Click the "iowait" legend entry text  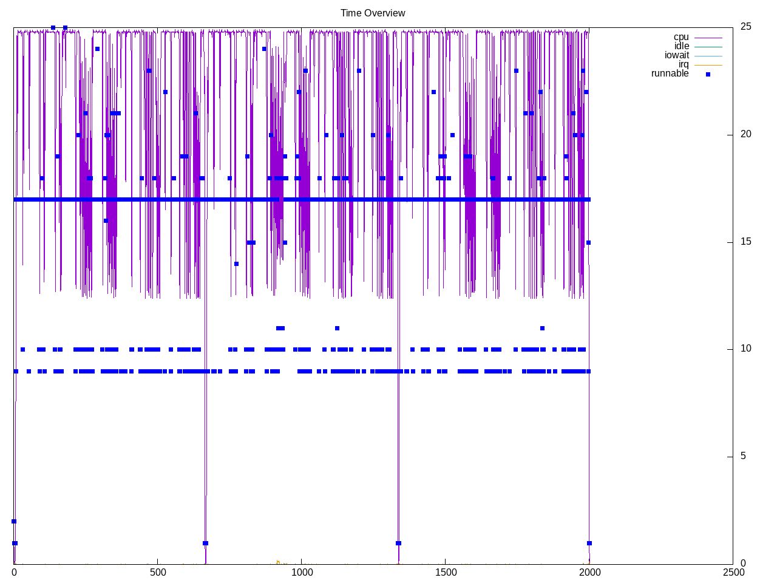(676, 55)
